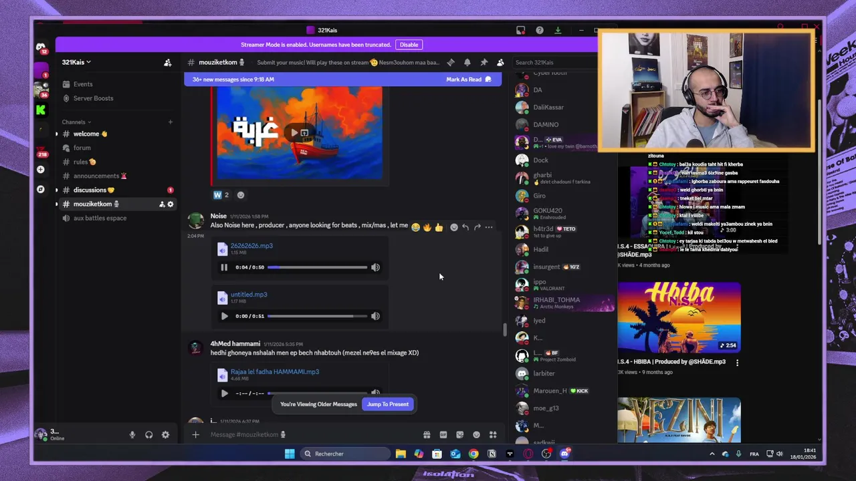Deafen with headphones icon
856x481 pixels.
click(148, 435)
